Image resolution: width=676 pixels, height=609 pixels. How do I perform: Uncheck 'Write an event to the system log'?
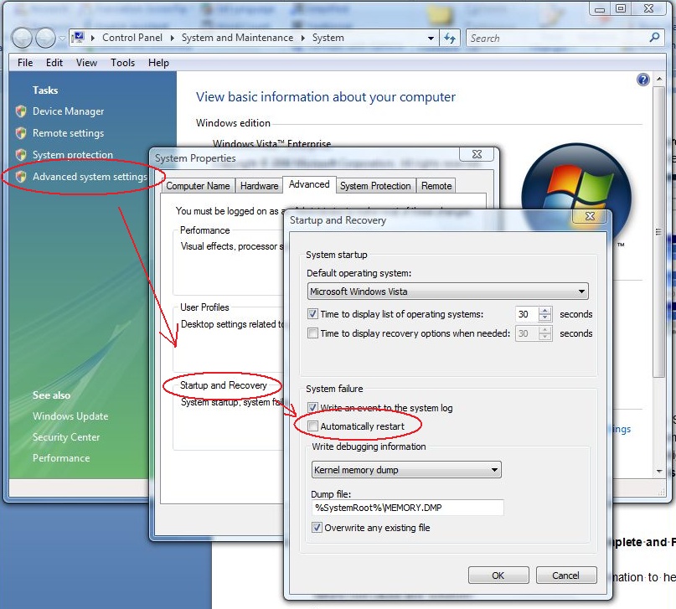click(312, 407)
